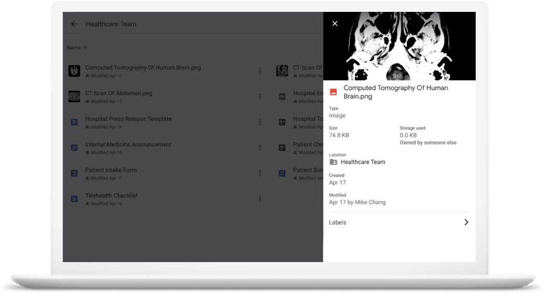Viewport: 544px width, 293px height.
Task: Open more options for Internal Medicine Announcement
Action: coord(260,148)
